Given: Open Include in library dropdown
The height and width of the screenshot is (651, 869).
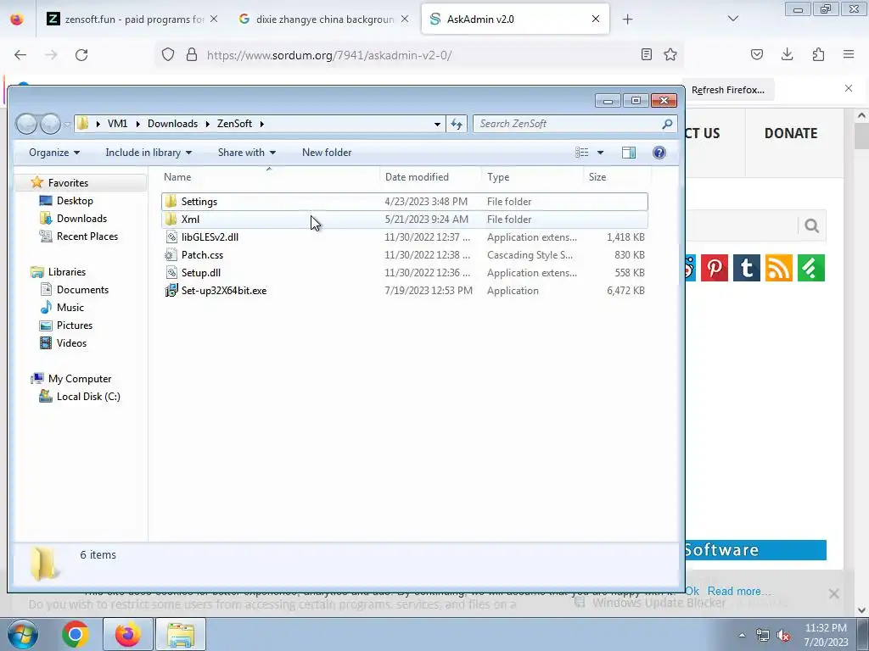Looking at the screenshot, I should click(149, 153).
